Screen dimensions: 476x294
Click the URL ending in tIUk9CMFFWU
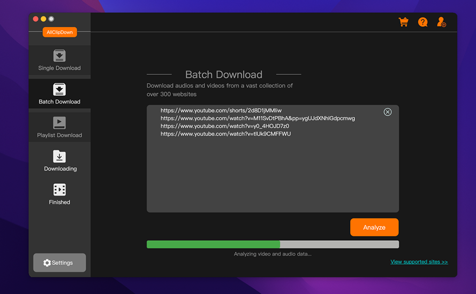tap(225, 134)
